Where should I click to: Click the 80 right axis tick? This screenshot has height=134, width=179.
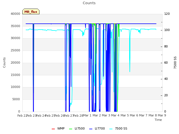pyautogui.click(x=166, y=47)
